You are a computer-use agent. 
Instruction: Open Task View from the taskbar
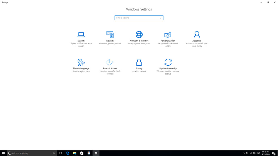click(x=60, y=153)
